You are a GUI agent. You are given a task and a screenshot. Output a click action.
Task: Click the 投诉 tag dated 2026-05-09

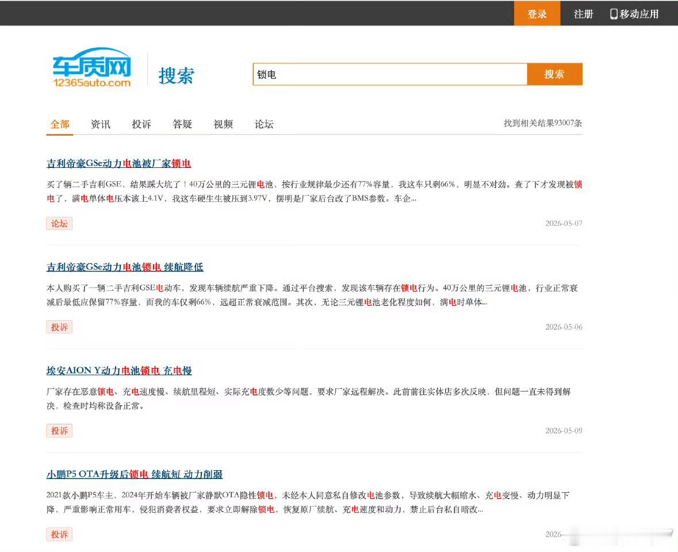pos(59,431)
